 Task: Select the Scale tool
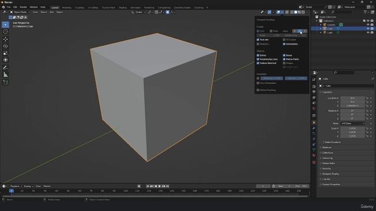(5, 53)
